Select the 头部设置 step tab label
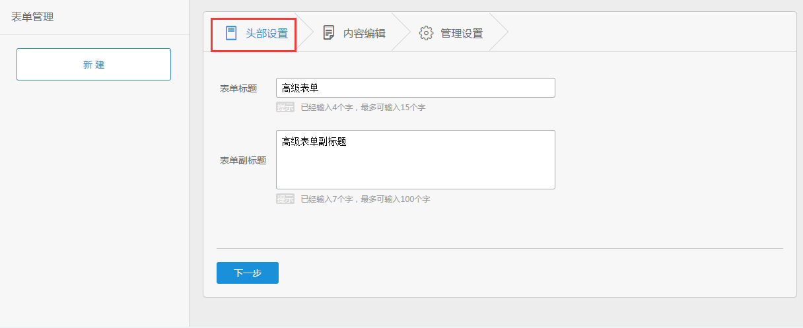The height and width of the screenshot is (328, 803). point(267,33)
